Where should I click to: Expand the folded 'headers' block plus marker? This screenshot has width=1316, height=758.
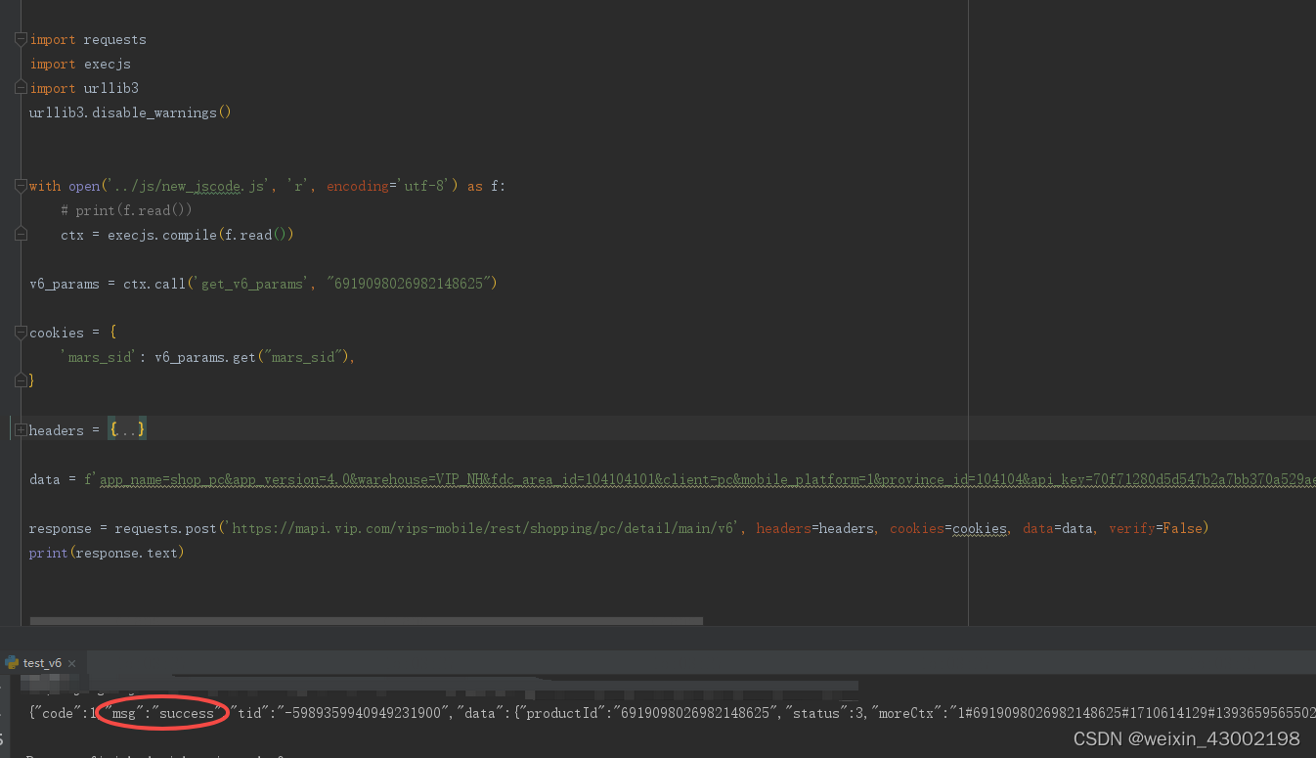[x=21, y=429]
